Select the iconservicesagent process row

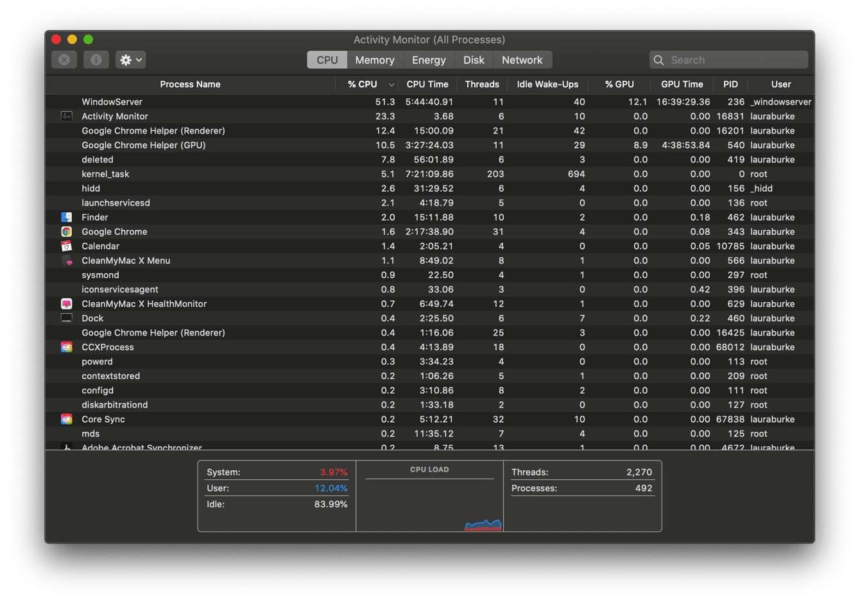coord(429,289)
